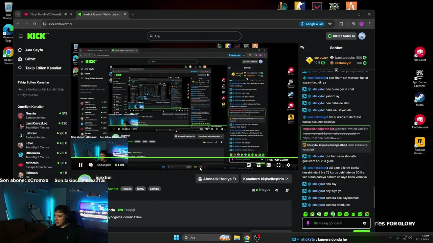Open Gözat in the sidebar
Screen dimensions: 433x243
[30, 59]
